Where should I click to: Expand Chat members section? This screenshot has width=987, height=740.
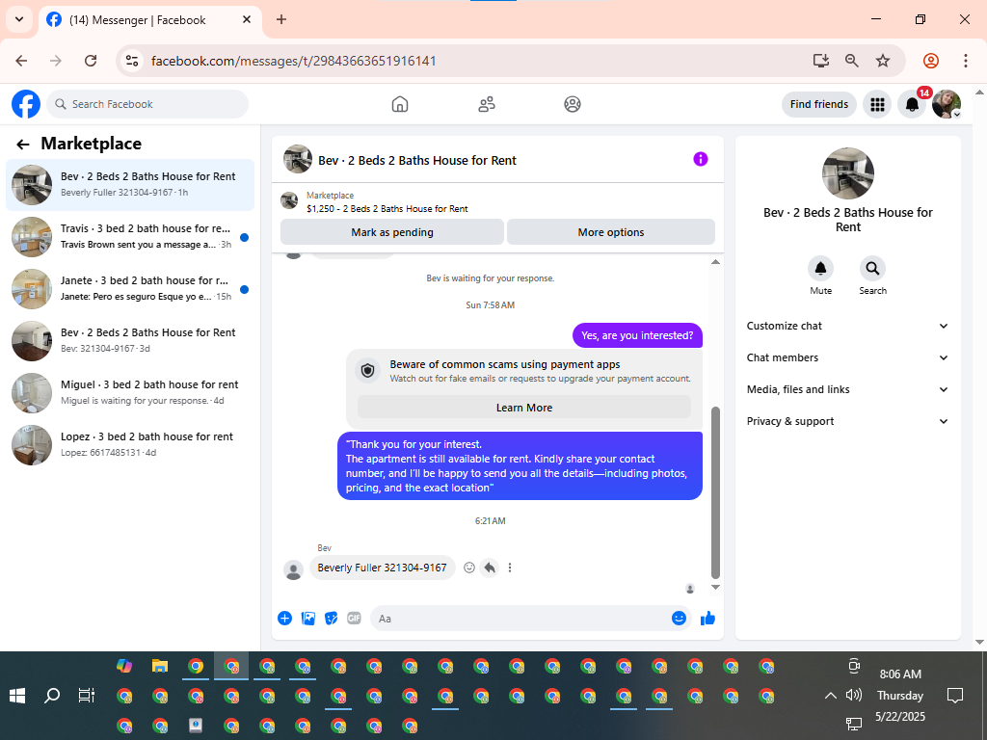(847, 357)
